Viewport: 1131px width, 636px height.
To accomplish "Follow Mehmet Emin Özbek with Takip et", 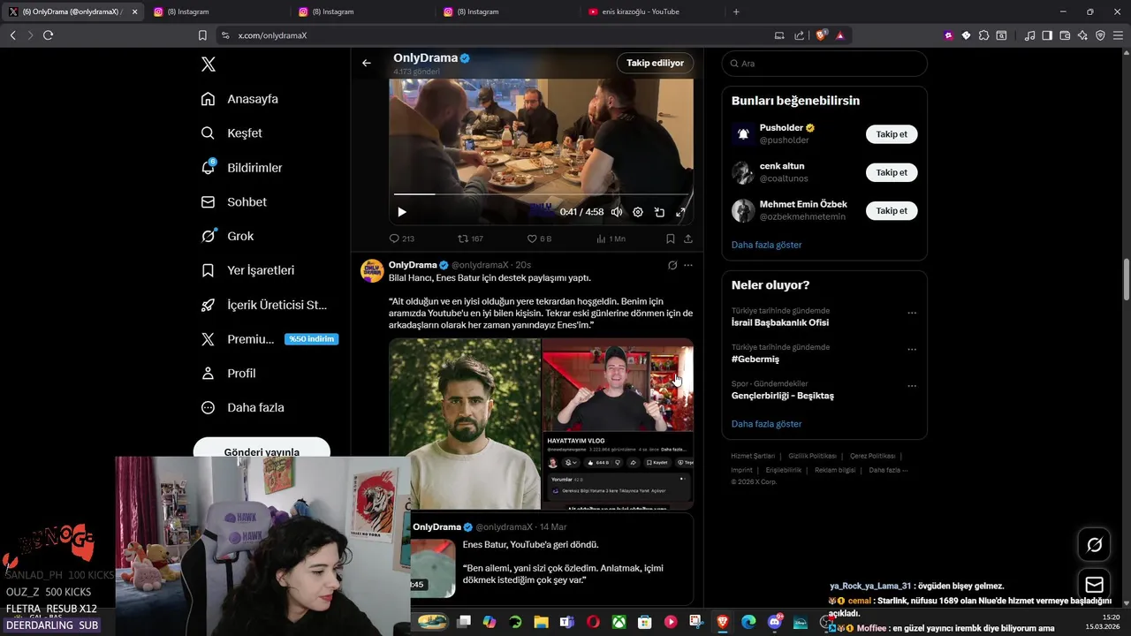I will 892,210.
